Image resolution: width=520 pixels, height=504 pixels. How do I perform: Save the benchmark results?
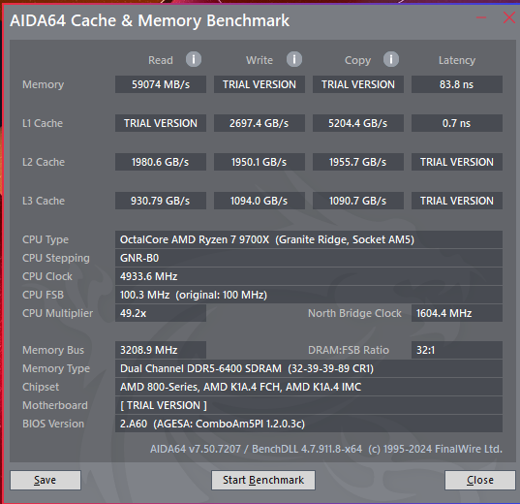(46, 480)
